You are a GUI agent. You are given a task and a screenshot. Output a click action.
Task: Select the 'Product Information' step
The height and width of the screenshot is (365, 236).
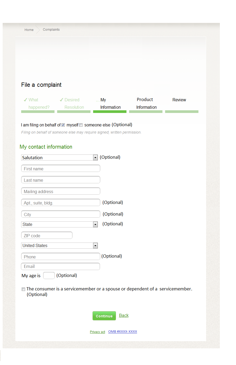coord(146,103)
